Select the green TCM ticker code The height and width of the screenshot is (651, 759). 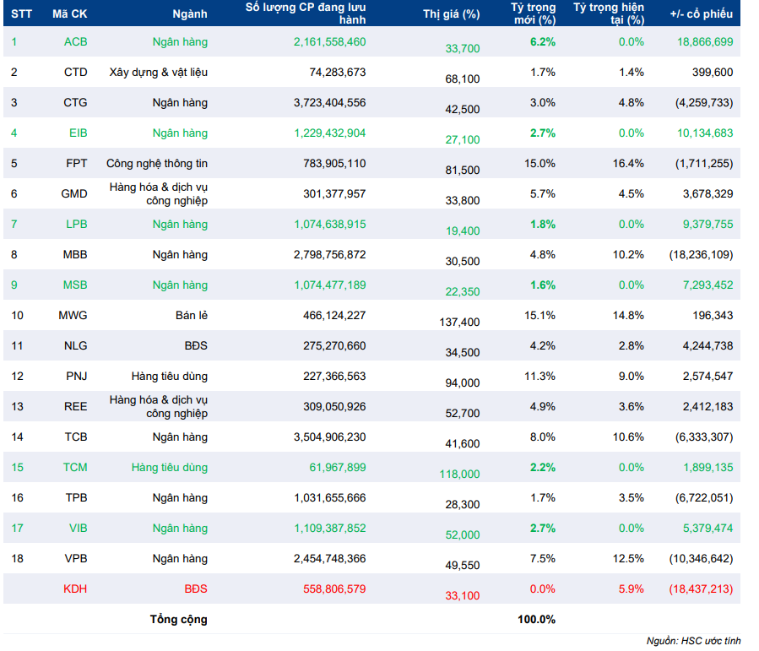point(75,467)
